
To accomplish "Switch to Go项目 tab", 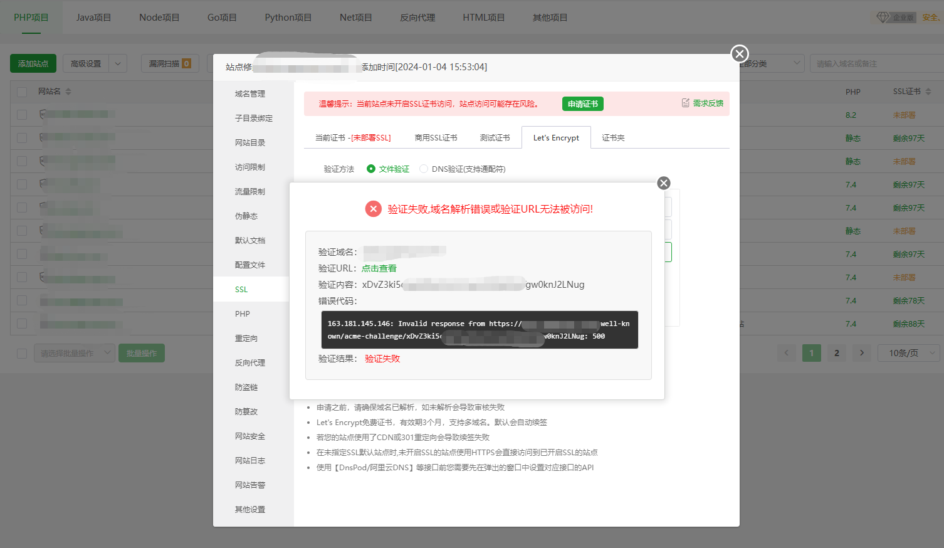I will (222, 18).
